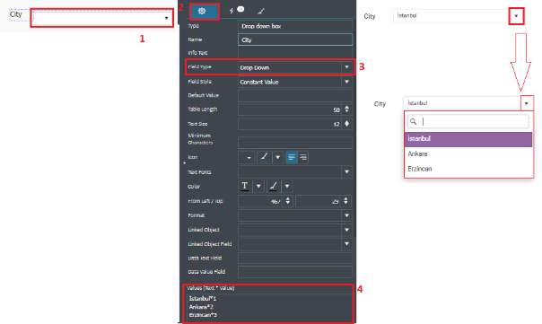Click the search box in the City list
542x324 pixels.
pos(468,121)
